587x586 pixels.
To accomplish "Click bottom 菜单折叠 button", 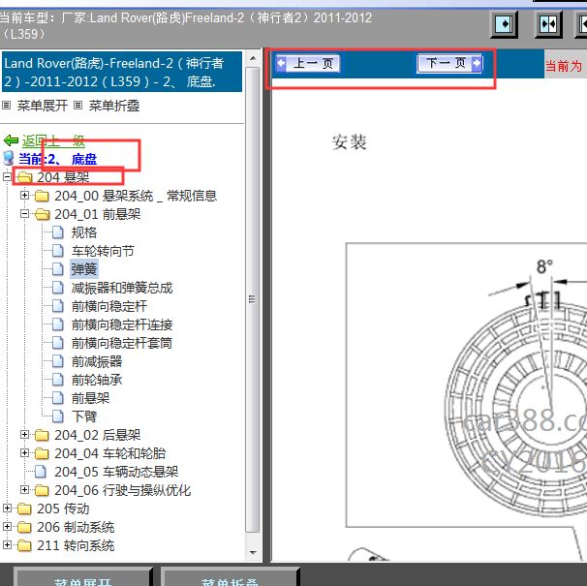I will click(230, 577).
